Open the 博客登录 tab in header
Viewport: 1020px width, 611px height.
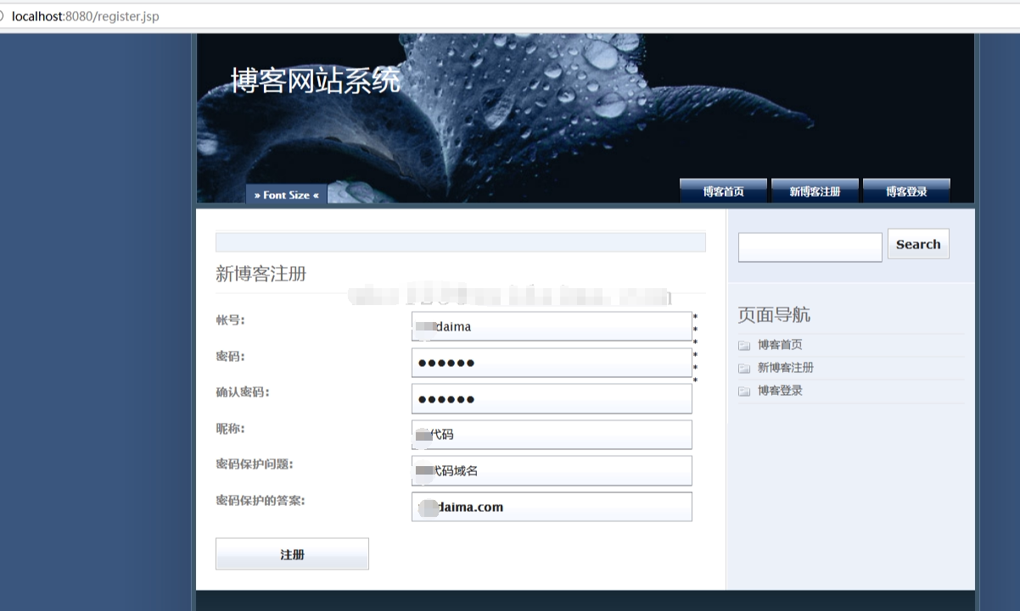pos(906,191)
